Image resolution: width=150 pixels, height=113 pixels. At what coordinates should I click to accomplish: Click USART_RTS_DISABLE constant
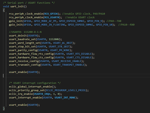79,54
